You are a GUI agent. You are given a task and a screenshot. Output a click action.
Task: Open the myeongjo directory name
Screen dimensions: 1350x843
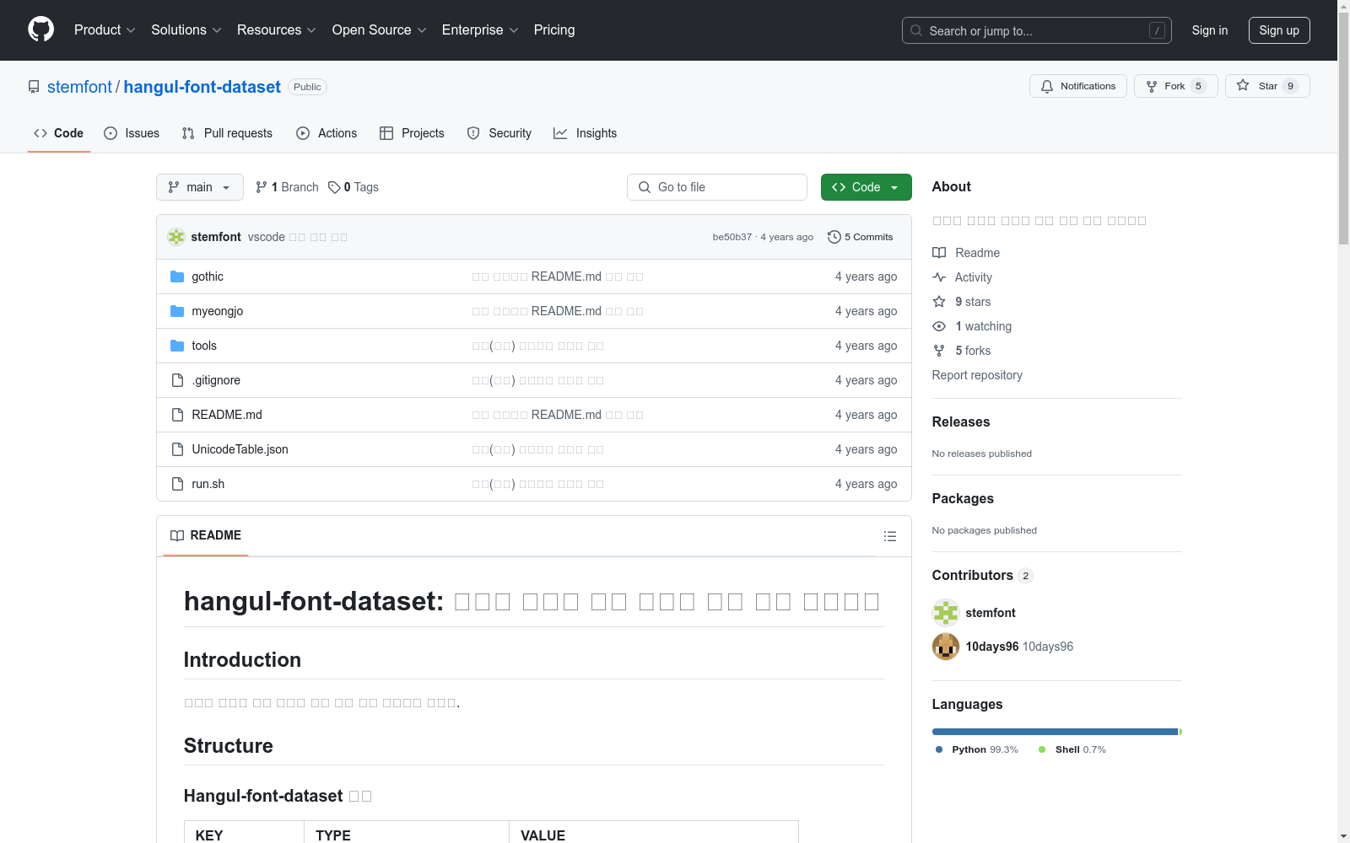[217, 311]
